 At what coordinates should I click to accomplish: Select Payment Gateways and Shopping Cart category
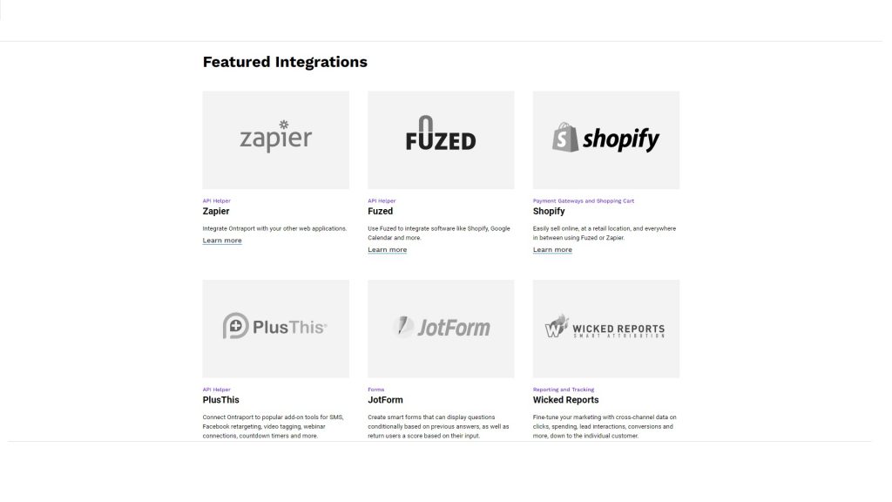pos(584,201)
